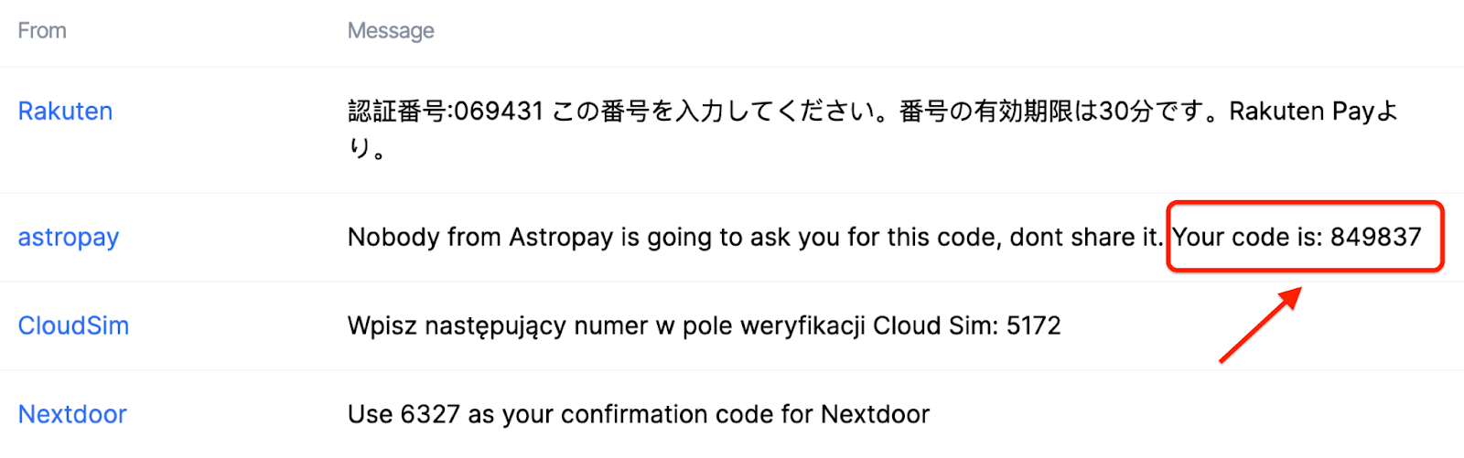The height and width of the screenshot is (458, 1464).
Task: Click "30分" in the Rakuten message
Action: (1125, 112)
